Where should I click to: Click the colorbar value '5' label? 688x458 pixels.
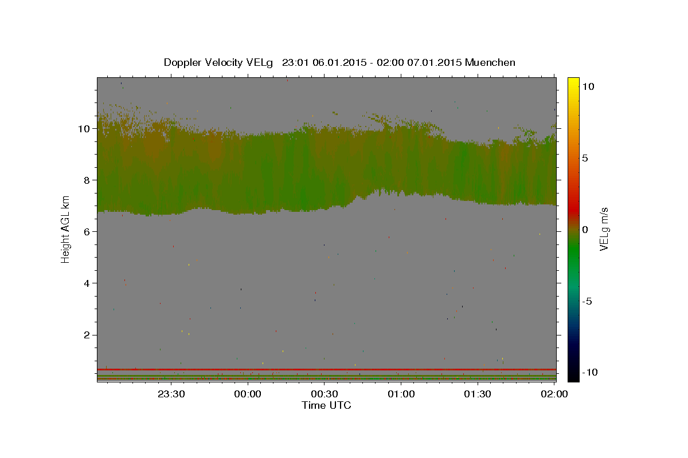pos(585,157)
